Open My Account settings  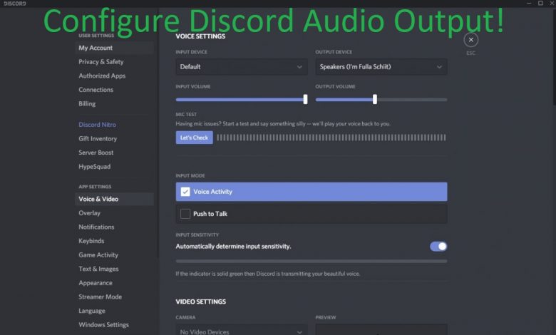point(114,48)
